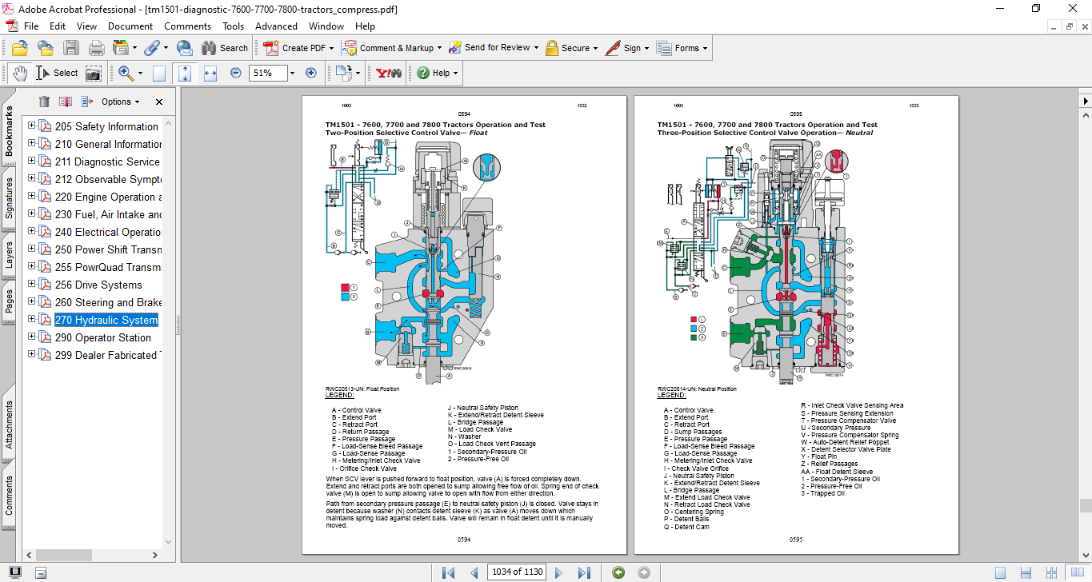Click the Create PDF button
Screen dimensions: 1092x582
coord(294,48)
